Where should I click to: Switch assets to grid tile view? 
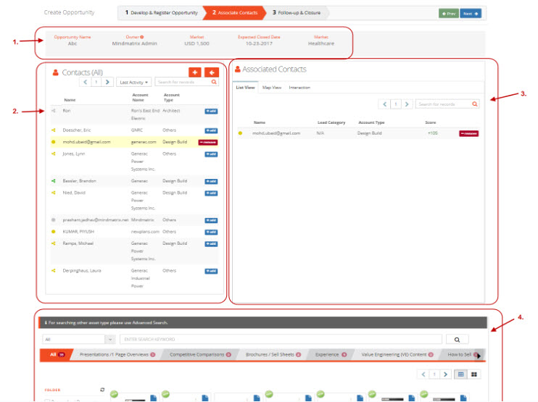coord(474,374)
